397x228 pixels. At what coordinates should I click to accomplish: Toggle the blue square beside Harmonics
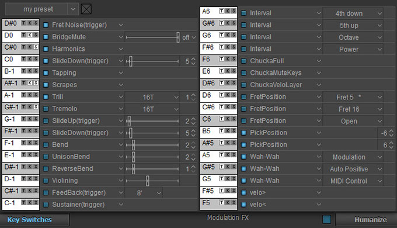(x=46, y=49)
